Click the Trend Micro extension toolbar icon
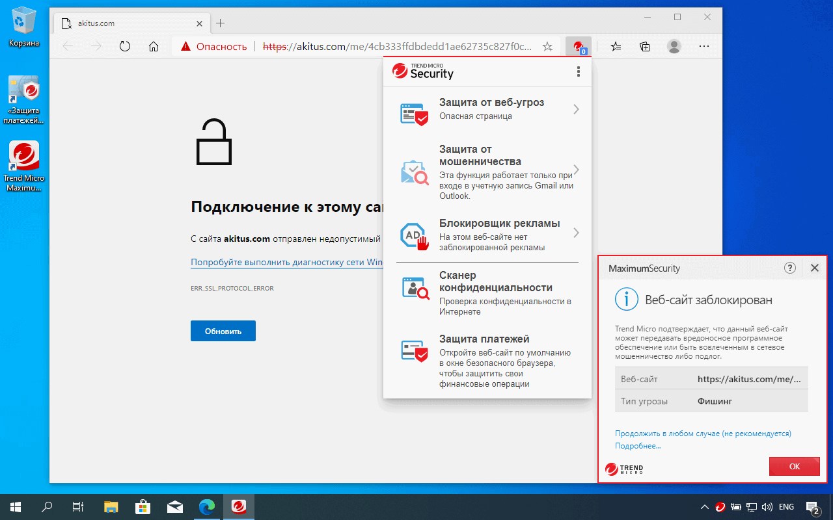Image resolution: width=833 pixels, height=520 pixels. click(579, 46)
